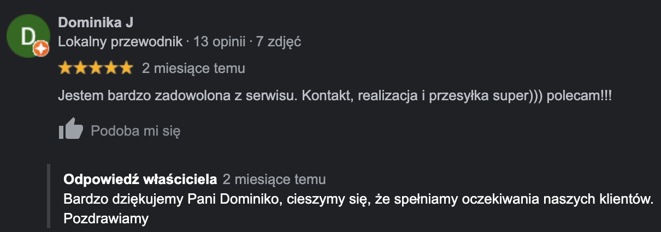Image resolution: width=661 pixels, height=232 pixels.
Task: Click the 'Podoba mi się' label
Action: (x=135, y=131)
